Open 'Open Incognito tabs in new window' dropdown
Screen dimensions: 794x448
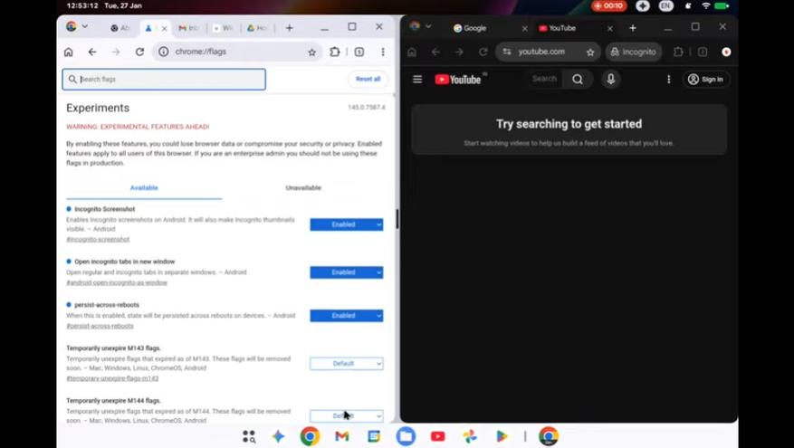(347, 272)
